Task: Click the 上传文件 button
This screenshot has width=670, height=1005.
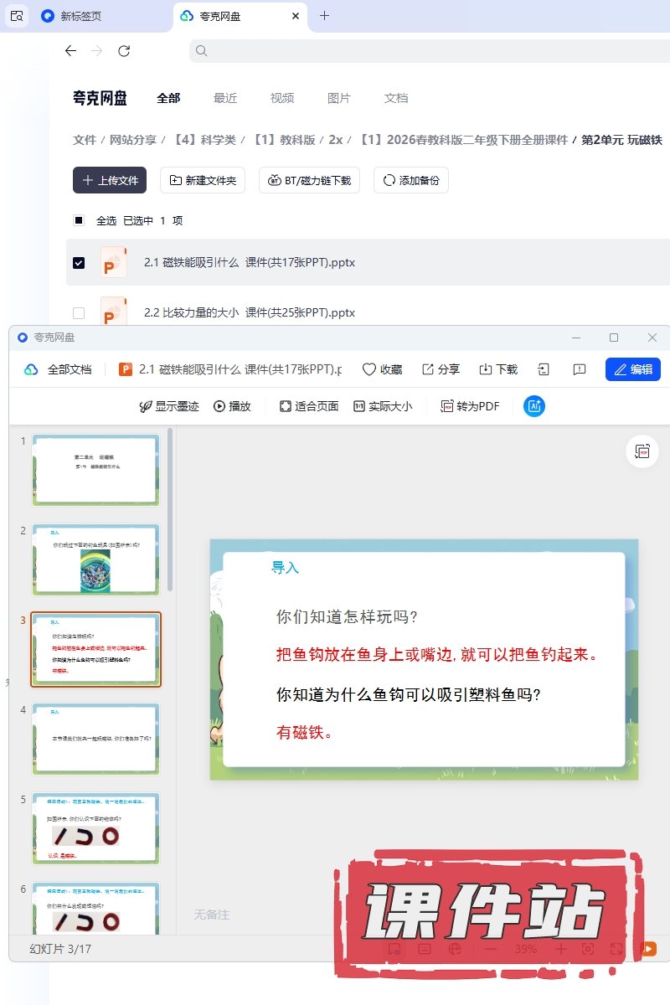Action: click(x=110, y=180)
